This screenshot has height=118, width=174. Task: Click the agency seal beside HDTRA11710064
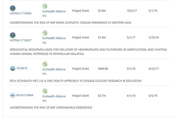[x=13, y=8]
